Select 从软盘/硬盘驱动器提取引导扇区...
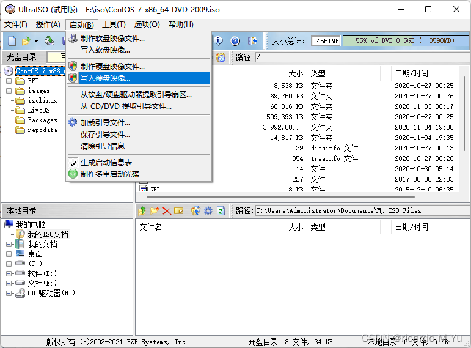This screenshot has height=348, width=471. click(139, 95)
